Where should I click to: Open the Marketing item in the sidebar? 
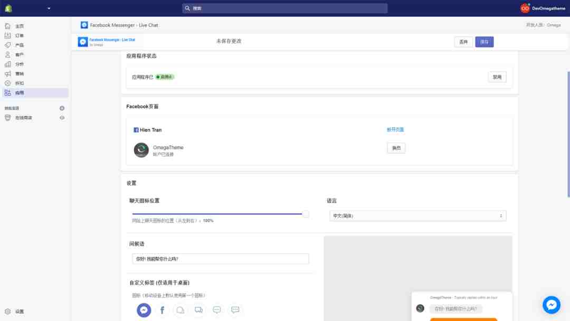pos(35,74)
